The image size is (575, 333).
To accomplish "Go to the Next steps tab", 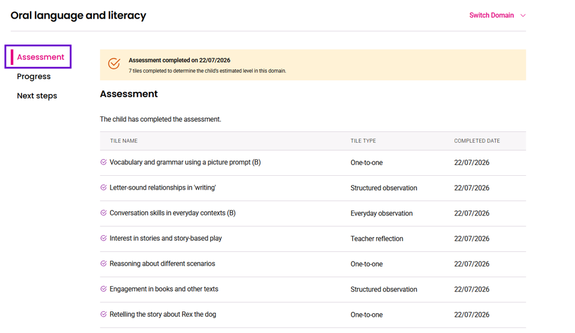I will [x=37, y=96].
